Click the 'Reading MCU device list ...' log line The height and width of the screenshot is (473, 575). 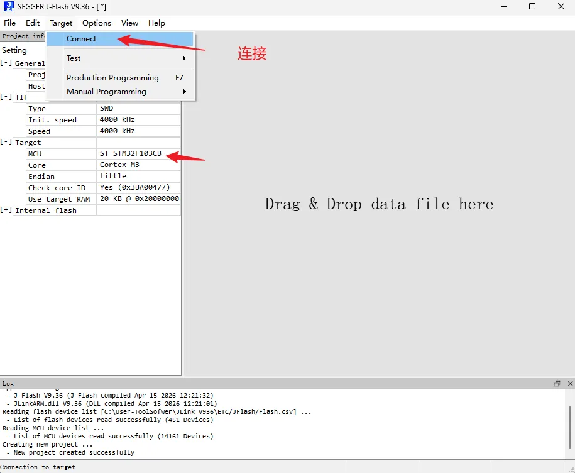click(x=53, y=428)
